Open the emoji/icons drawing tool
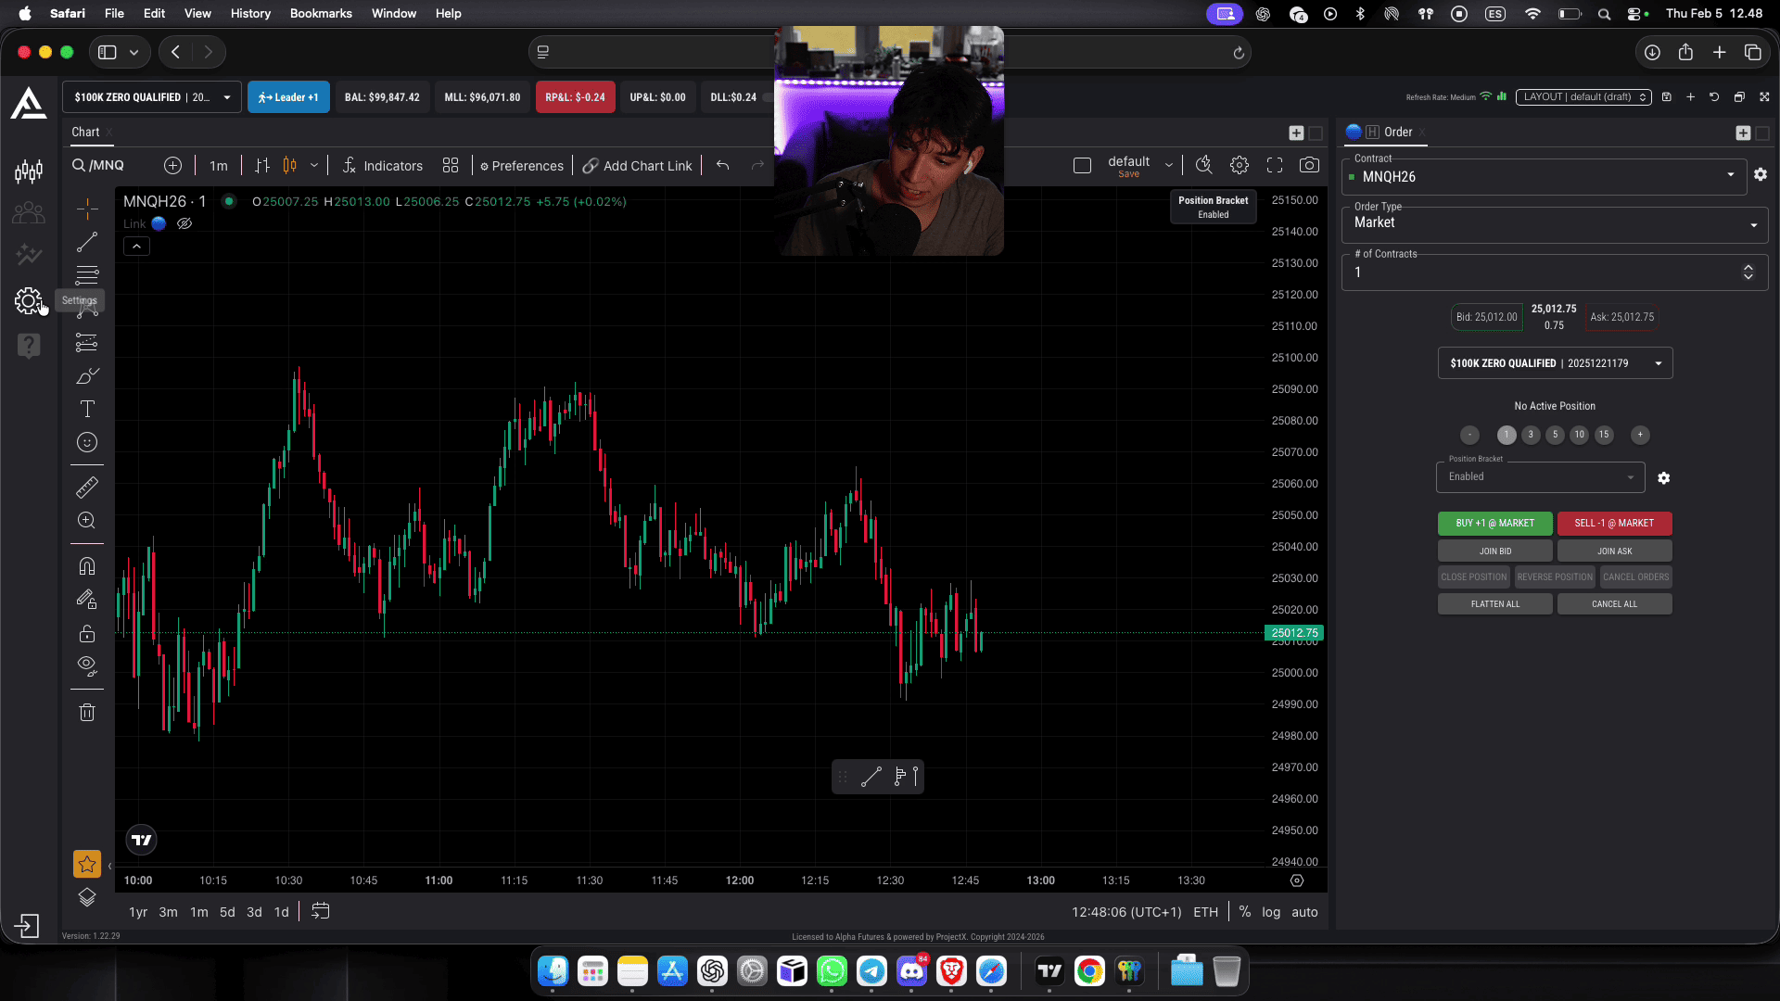Image resolution: width=1780 pixels, height=1001 pixels. 87,443
